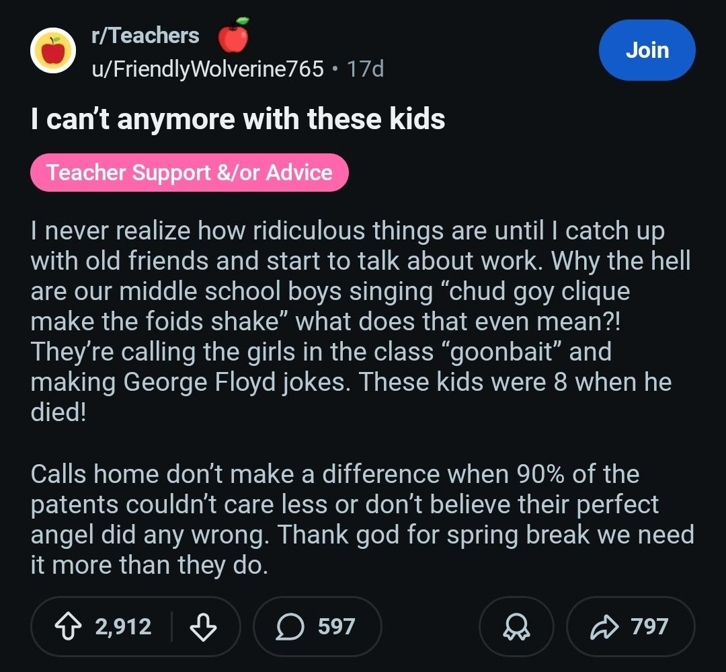
Task: Tap the comment bubble icon
Action: (x=290, y=627)
